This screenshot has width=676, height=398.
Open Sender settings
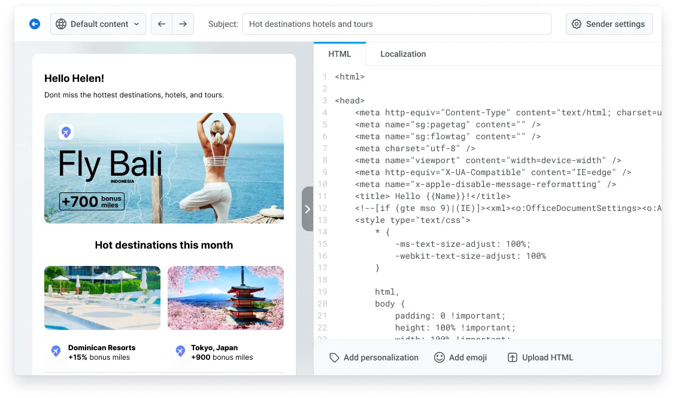609,24
